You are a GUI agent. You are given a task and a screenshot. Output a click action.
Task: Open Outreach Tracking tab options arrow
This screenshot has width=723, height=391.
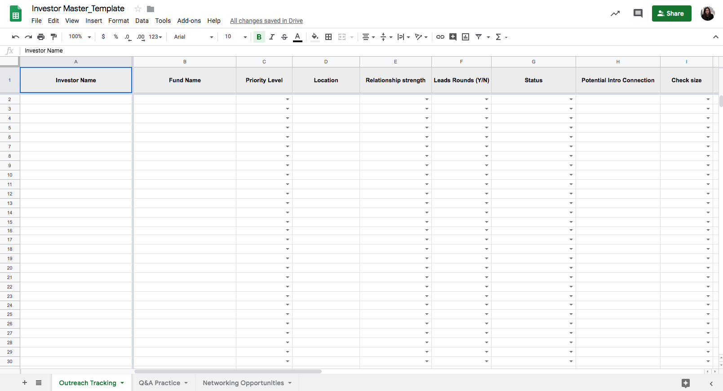tap(122, 383)
